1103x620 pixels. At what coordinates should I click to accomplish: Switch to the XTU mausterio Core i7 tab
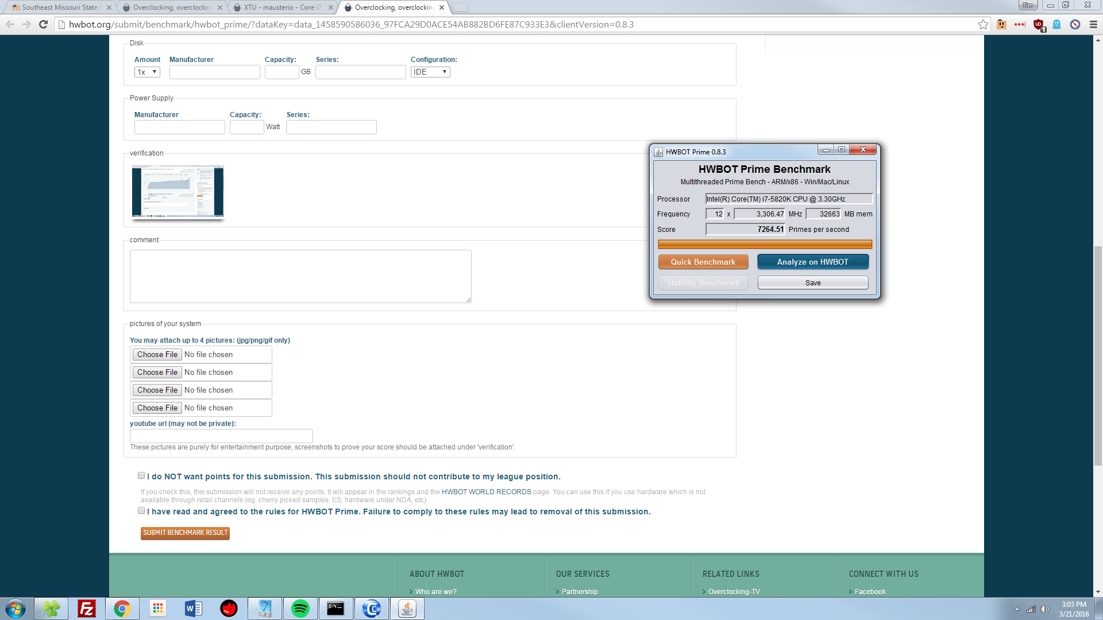(x=282, y=7)
